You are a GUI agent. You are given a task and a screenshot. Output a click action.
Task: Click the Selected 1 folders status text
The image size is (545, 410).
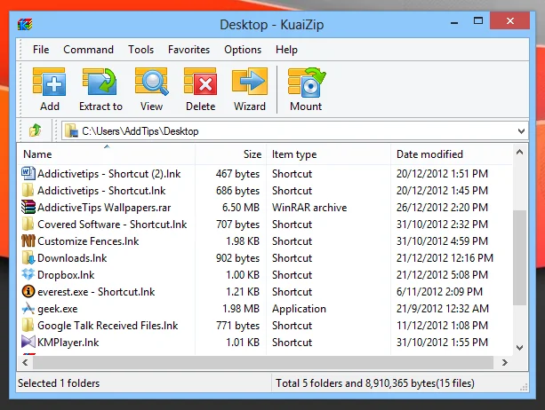click(59, 383)
